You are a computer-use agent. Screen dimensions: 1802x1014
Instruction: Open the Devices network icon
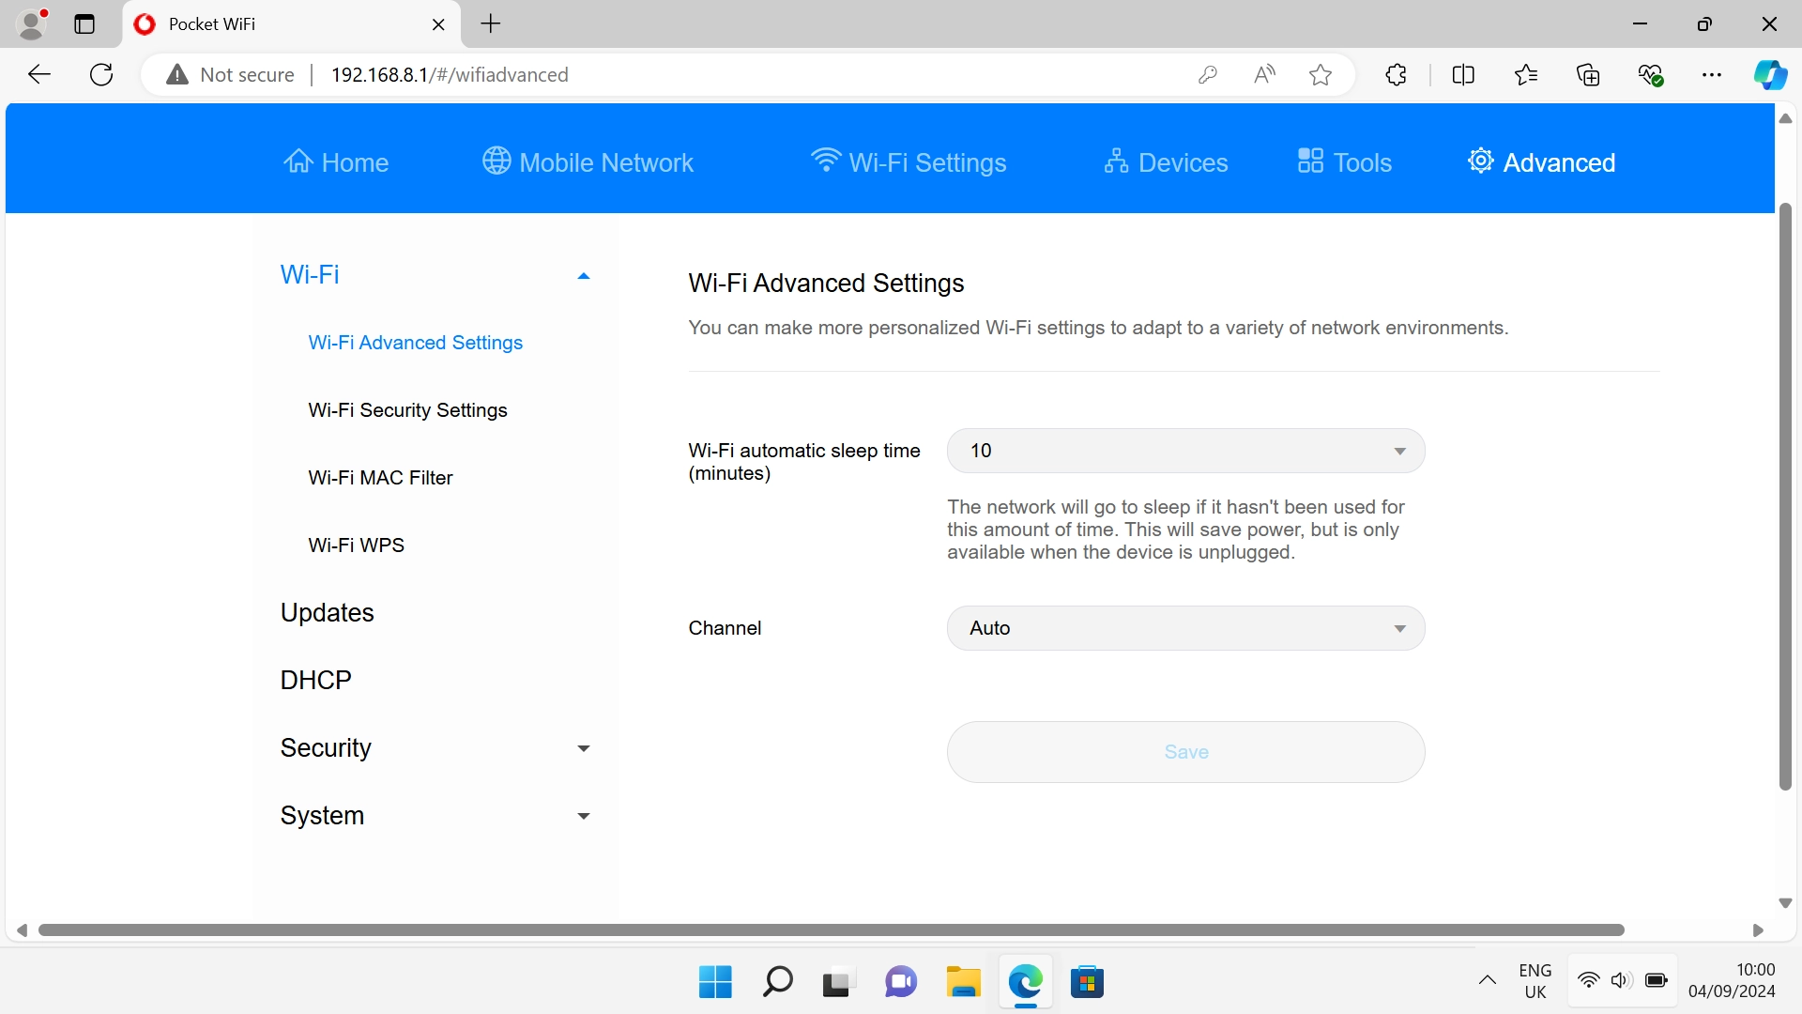pyautogui.click(x=1116, y=161)
